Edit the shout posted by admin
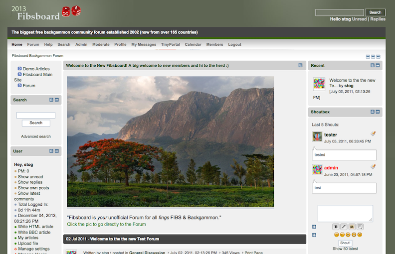Screen dimensions: 395x254 click(x=373, y=166)
